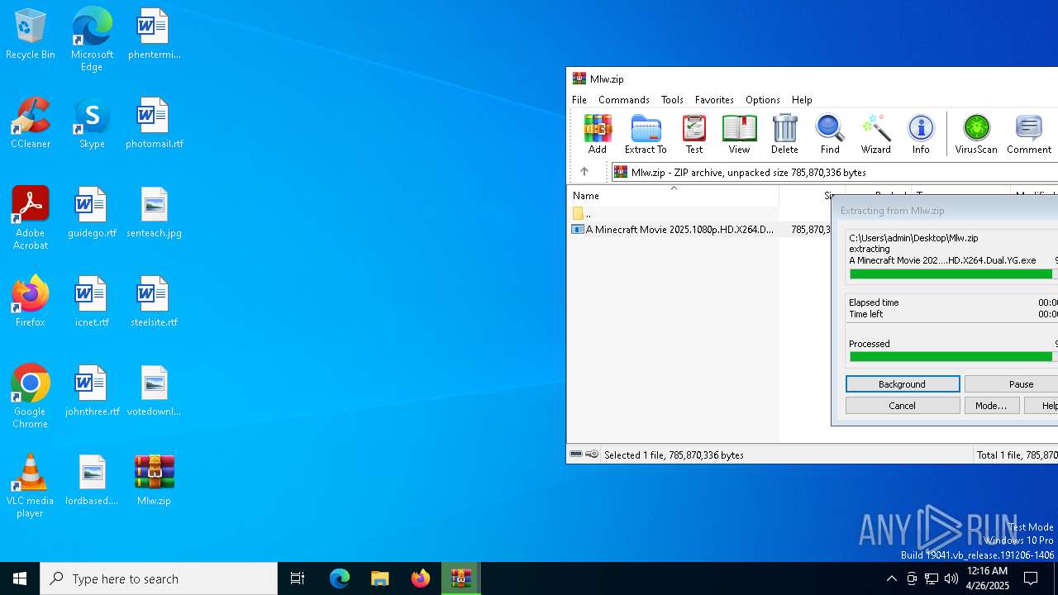Open Firefox from the taskbar
Image resolution: width=1058 pixels, height=595 pixels.
(x=421, y=578)
